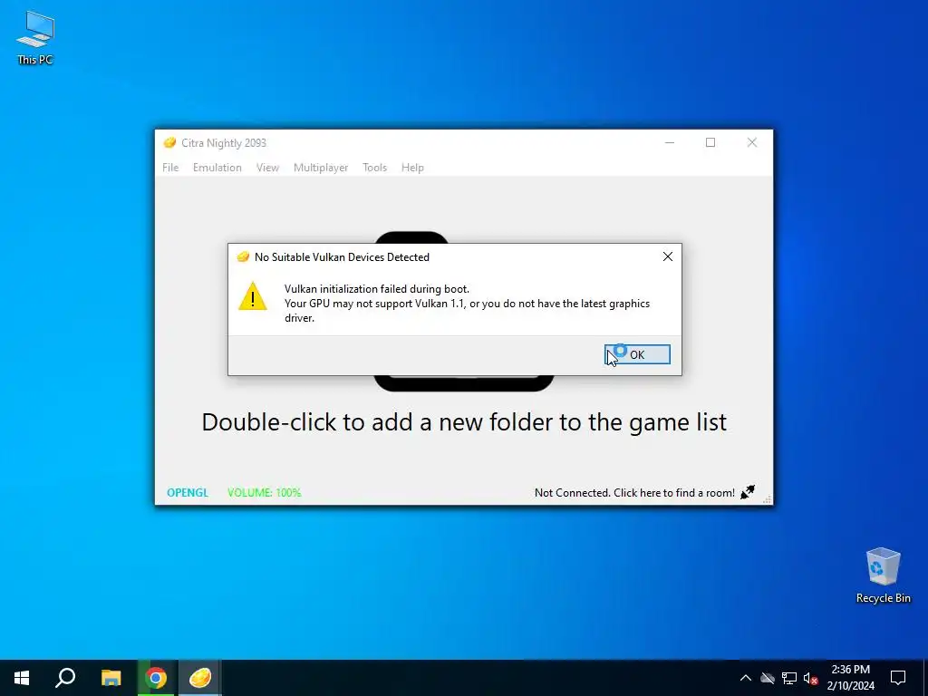This screenshot has width=928, height=696.
Task: Show hidden system tray icons
Action: [x=746, y=678]
